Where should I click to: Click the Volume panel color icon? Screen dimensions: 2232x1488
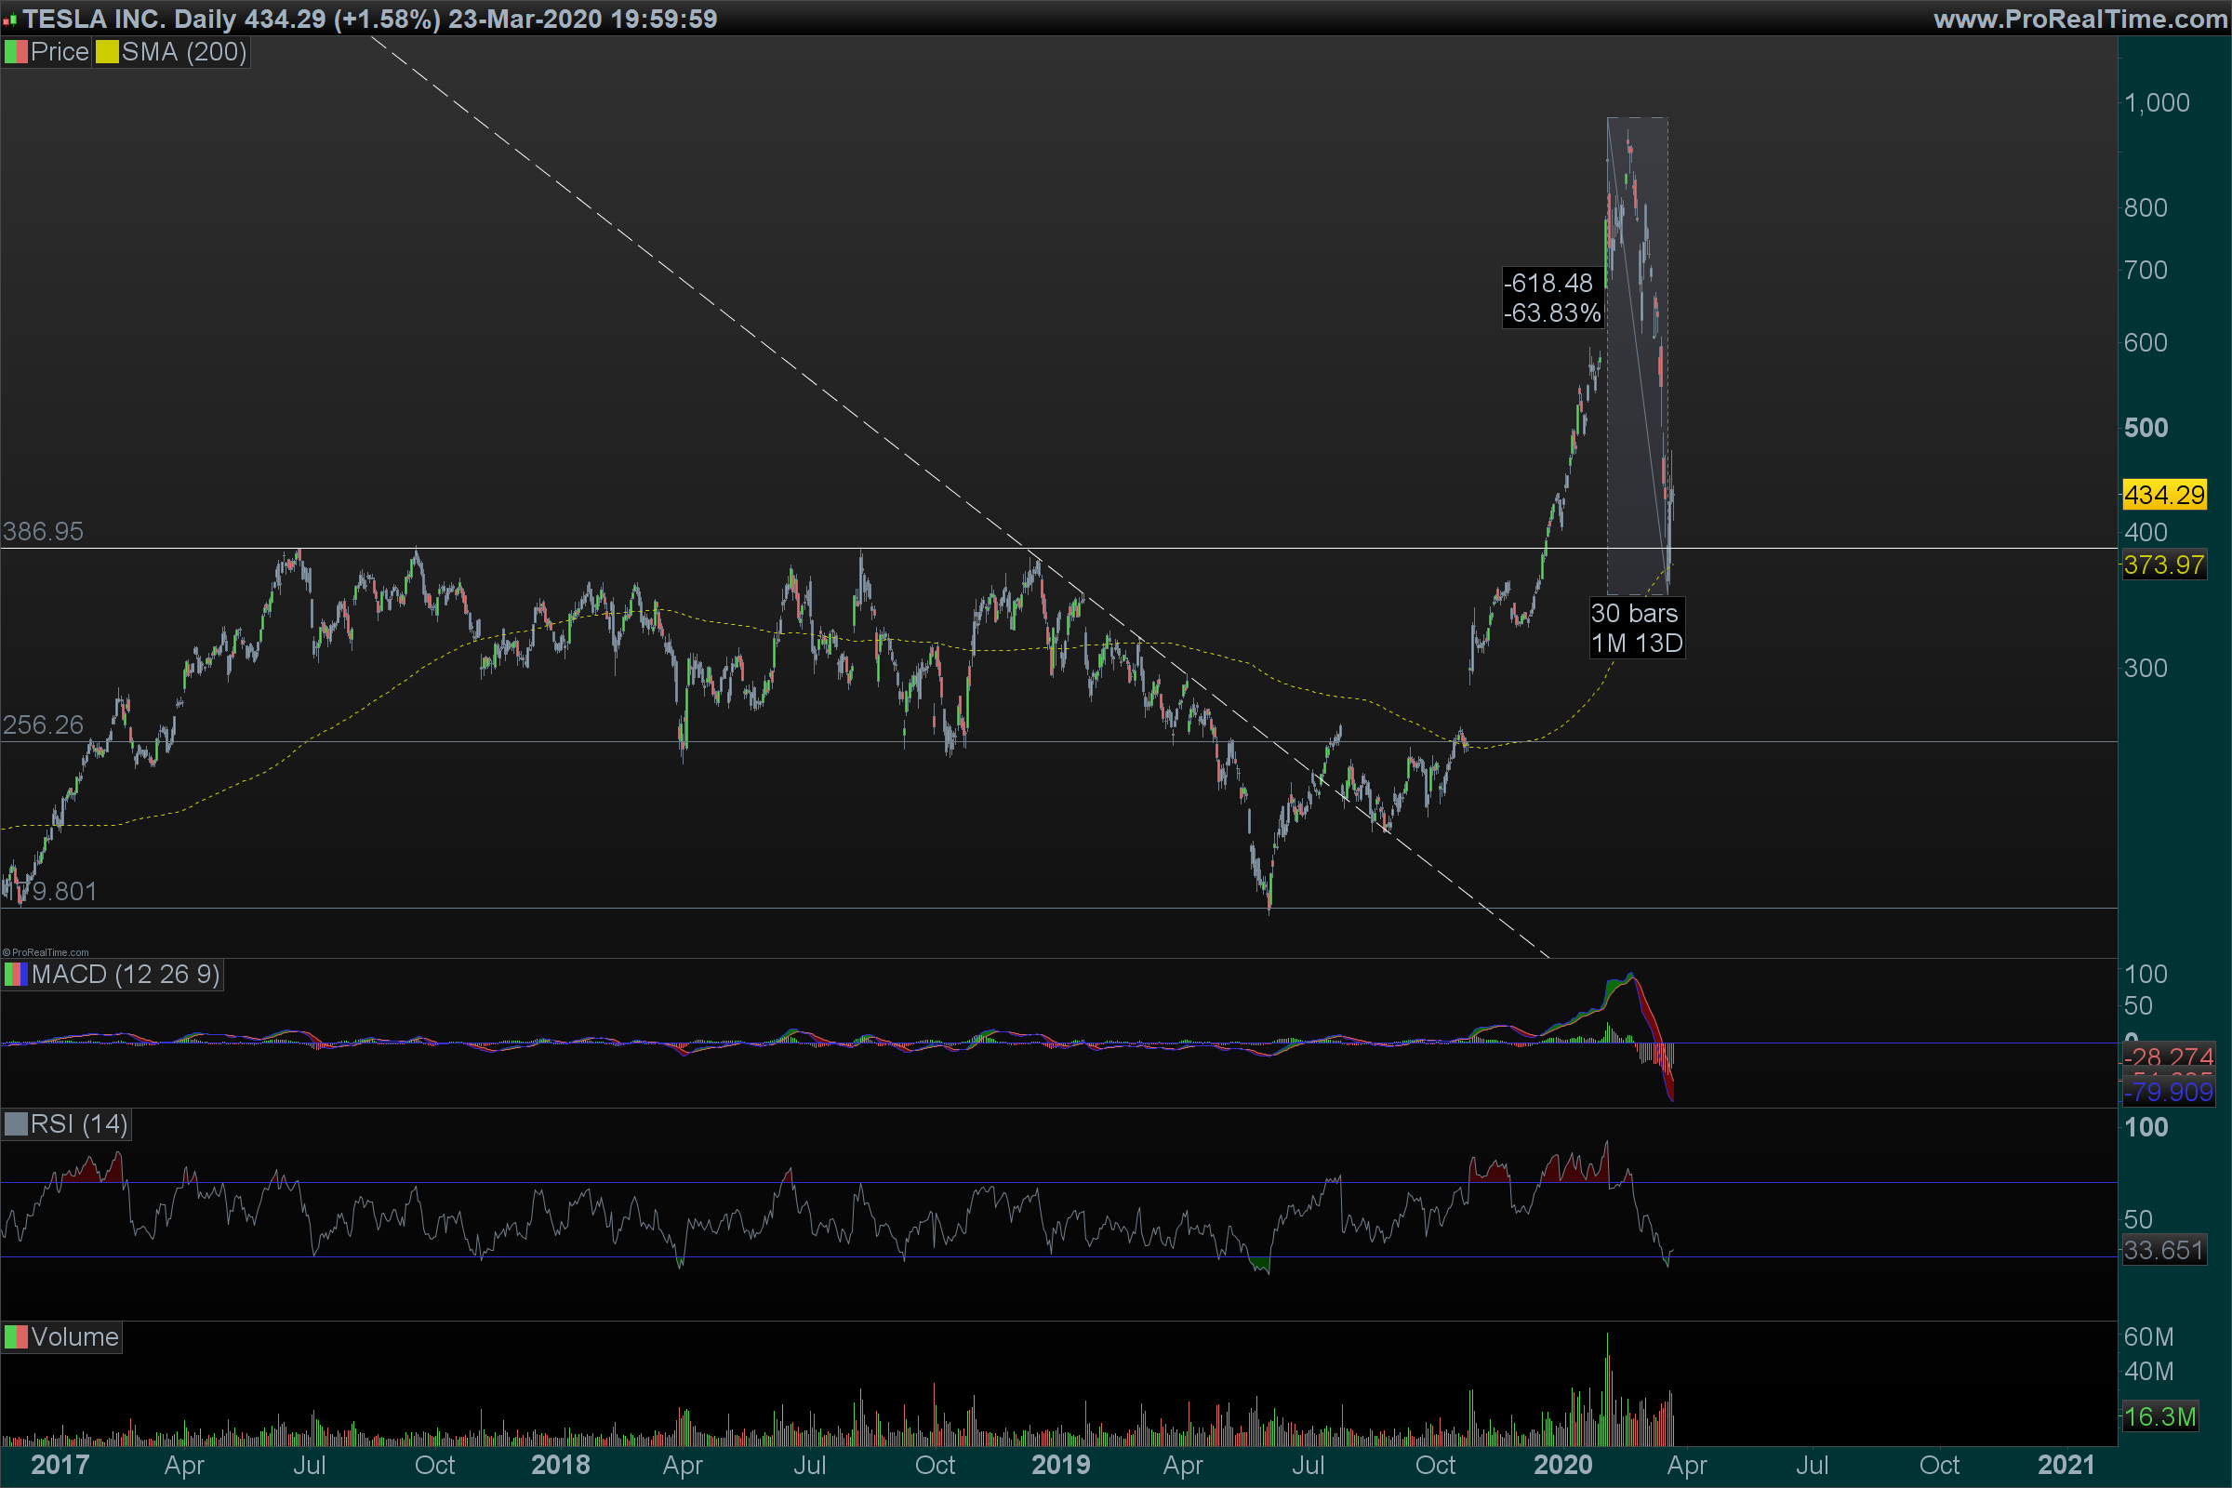click(15, 1337)
